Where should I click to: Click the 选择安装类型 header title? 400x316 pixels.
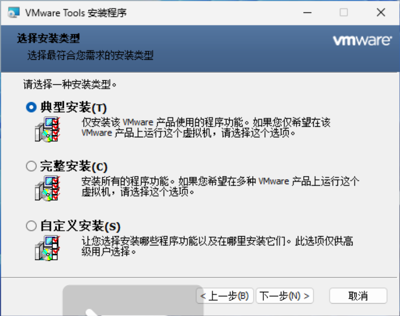(x=48, y=38)
